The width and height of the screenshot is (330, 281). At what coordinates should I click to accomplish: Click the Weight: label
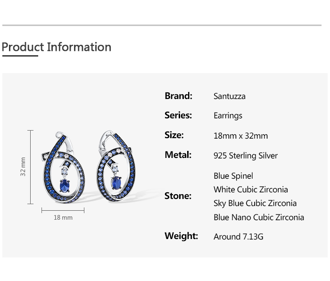[x=181, y=236]
